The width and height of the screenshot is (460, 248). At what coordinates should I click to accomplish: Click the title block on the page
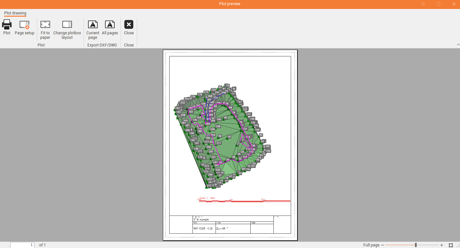(x=230, y=225)
